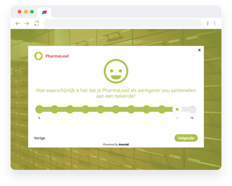Viewport: 232px width, 186px height.
Task: Click the yellow minimize window dot
Action: tap(26, 12)
